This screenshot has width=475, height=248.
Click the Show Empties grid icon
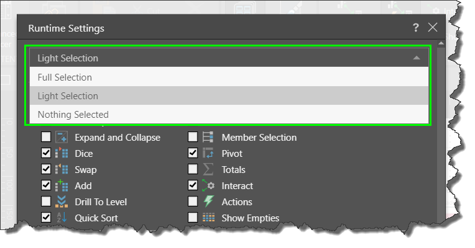pos(208,218)
